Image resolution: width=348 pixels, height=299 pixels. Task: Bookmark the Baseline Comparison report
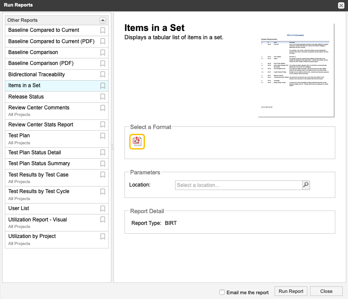[x=103, y=52]
